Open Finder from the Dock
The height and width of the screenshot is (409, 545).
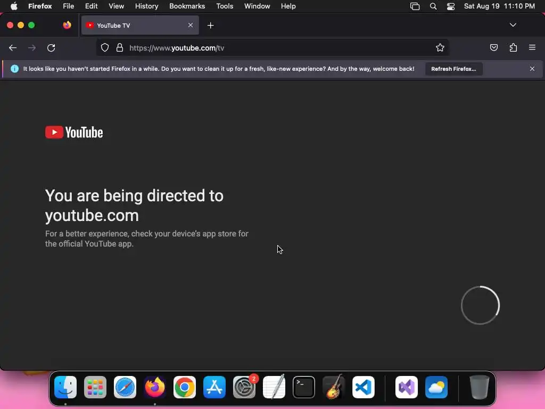click(x=65, y=387)
